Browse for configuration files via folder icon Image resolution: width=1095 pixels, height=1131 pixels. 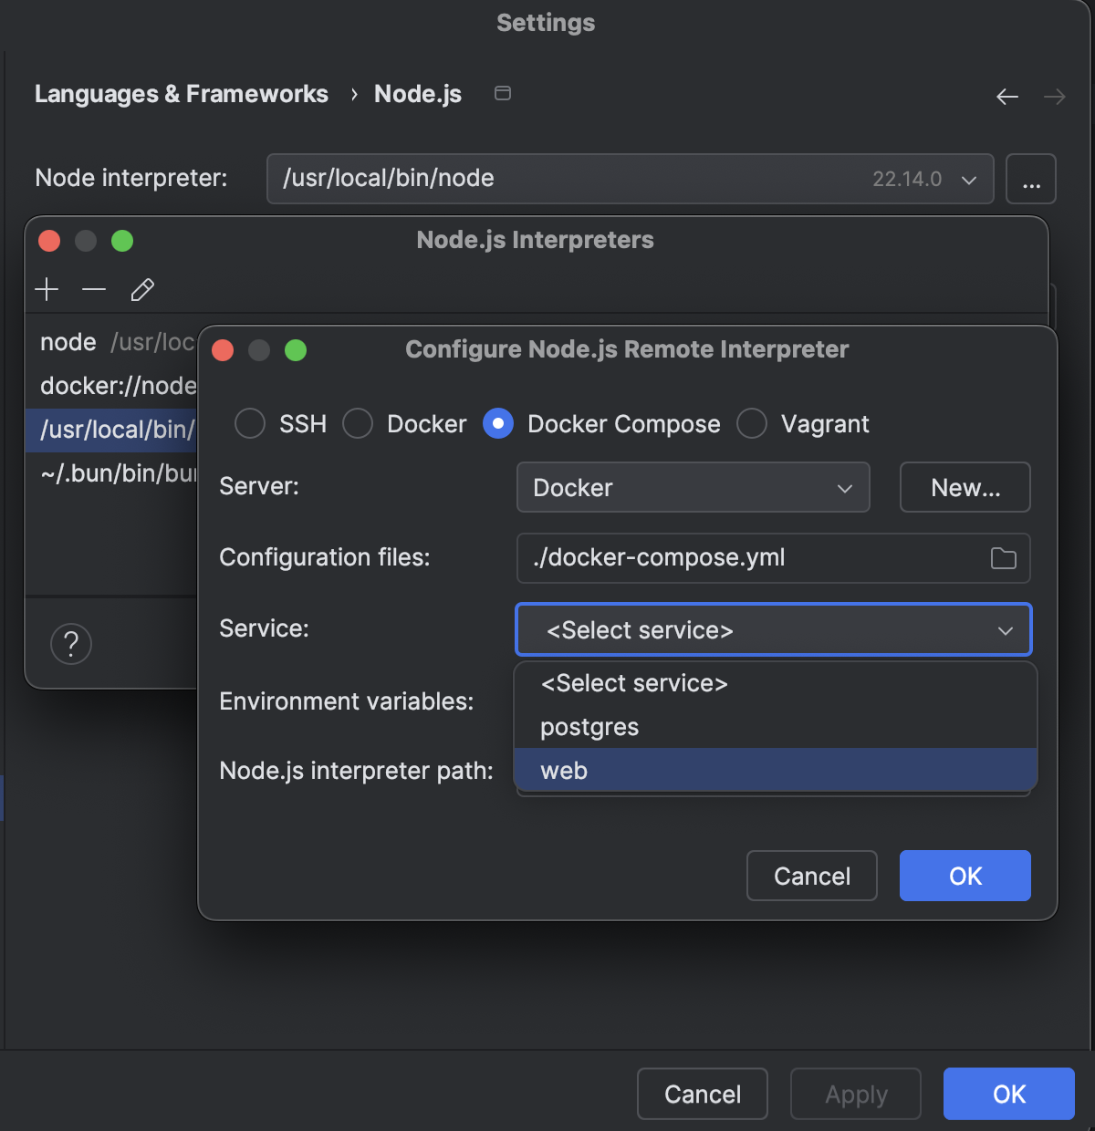(1003, 558)
